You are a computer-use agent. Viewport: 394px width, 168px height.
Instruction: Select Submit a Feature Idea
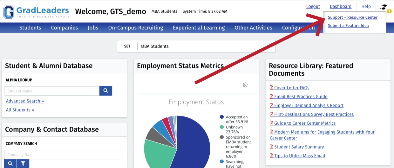tap(348, 26)
